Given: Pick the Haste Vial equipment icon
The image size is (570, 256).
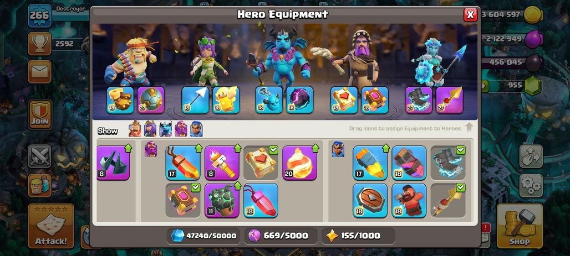Looking at the screenshot, I should (x=409, y=163).
